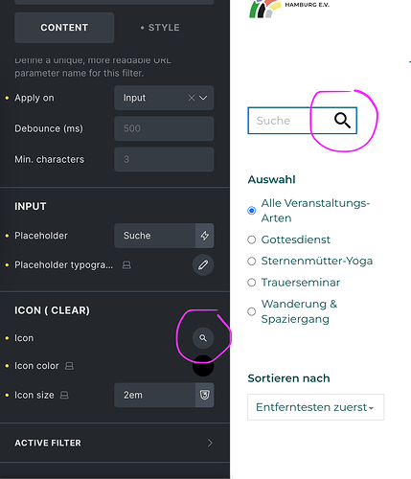Click the breakpoint icon beside Placeholder typography
Screen dimensions: 411x479
pos(126,264)
